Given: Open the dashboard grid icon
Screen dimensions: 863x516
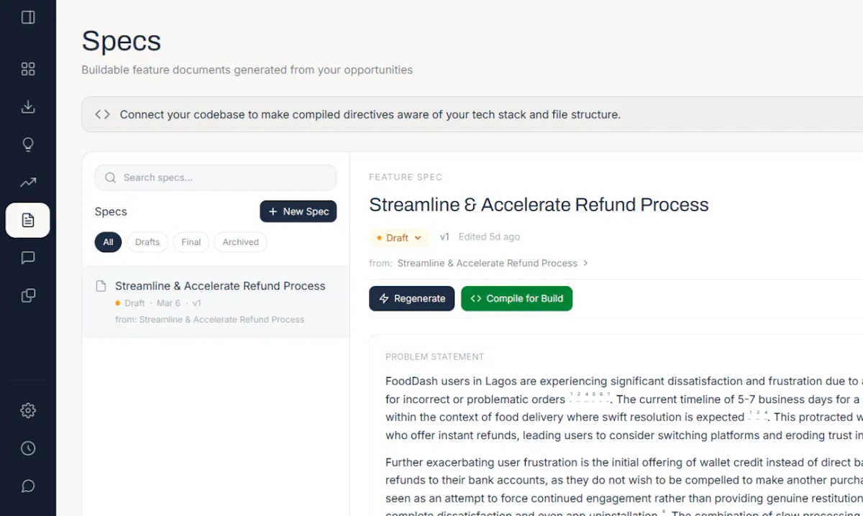Looking at the screenshot, I should click(x=28, y=69).
